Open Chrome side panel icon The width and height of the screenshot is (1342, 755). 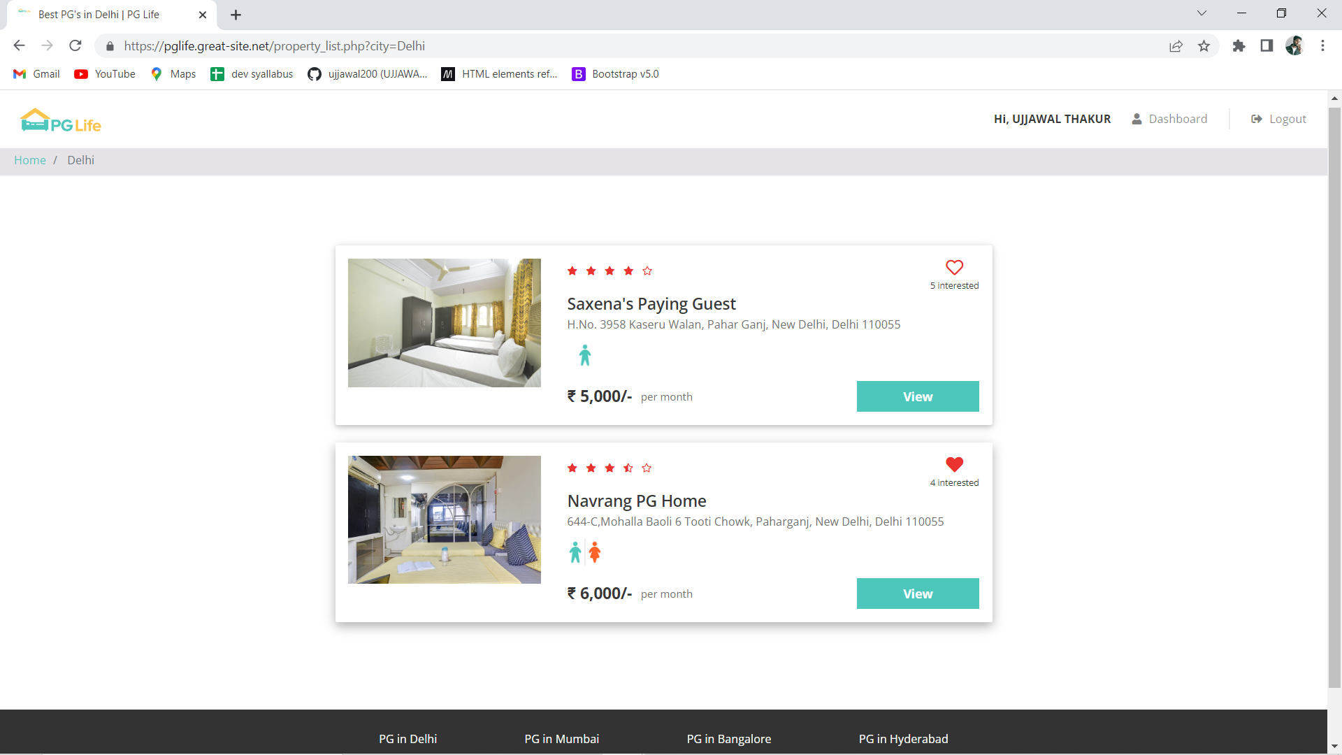click(x=1267, y=46)
